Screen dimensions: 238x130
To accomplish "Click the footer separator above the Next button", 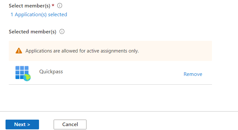I will (x=119, y=112).
